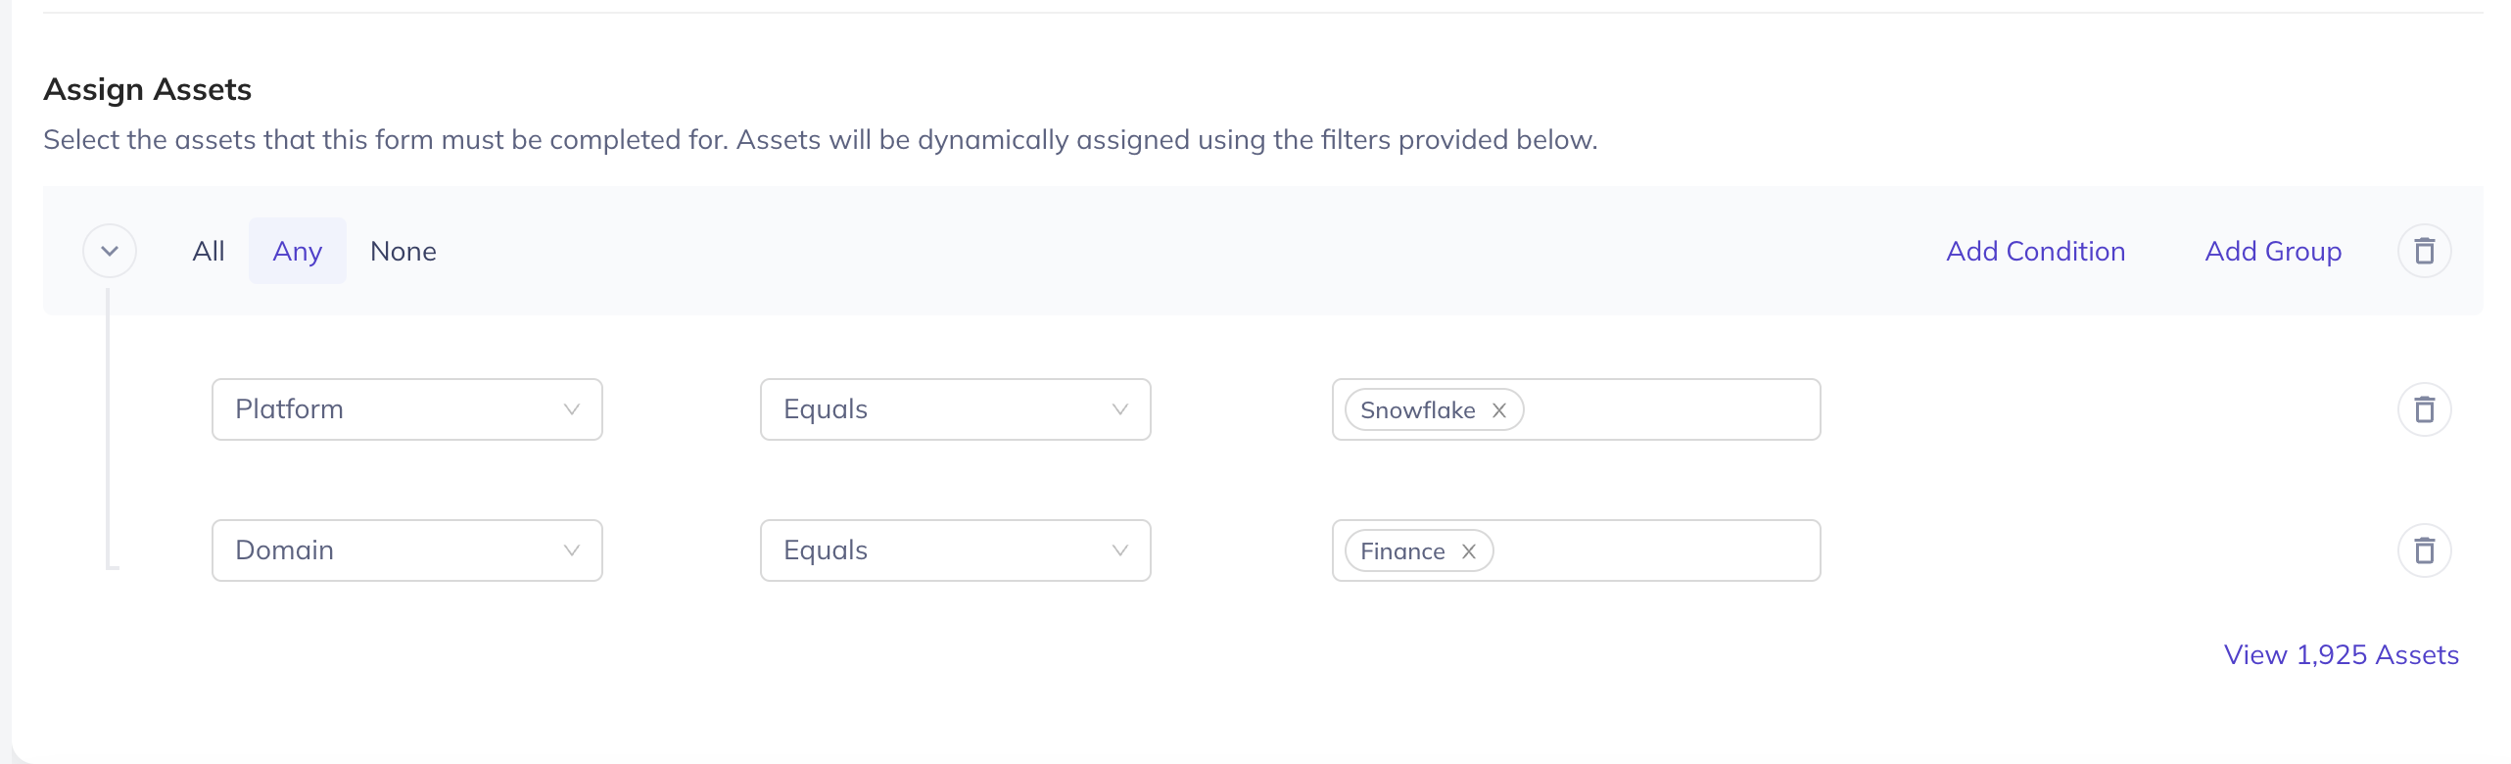Open the Domain field dropdown
2511x764 pixels.
tap(406, 550)
